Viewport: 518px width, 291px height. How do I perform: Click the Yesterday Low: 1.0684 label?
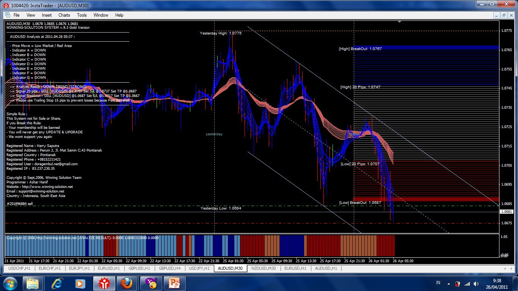pos(221,208)
